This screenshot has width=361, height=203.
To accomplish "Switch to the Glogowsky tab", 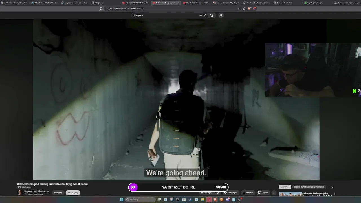I will click(x=105, y=3).
